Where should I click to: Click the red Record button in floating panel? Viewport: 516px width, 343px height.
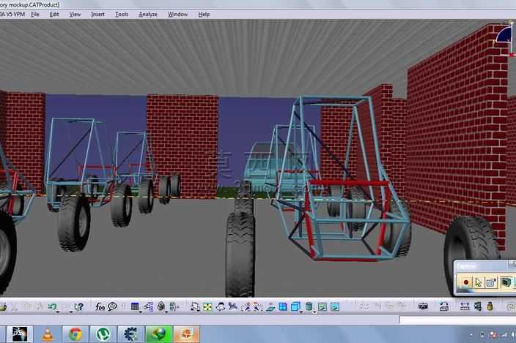(x=465, y=282)
